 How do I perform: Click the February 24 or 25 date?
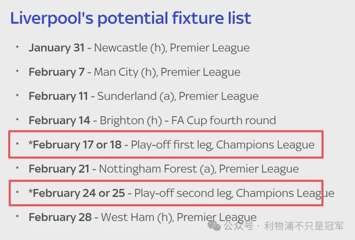pyautogui.click(x=77, y=193)
